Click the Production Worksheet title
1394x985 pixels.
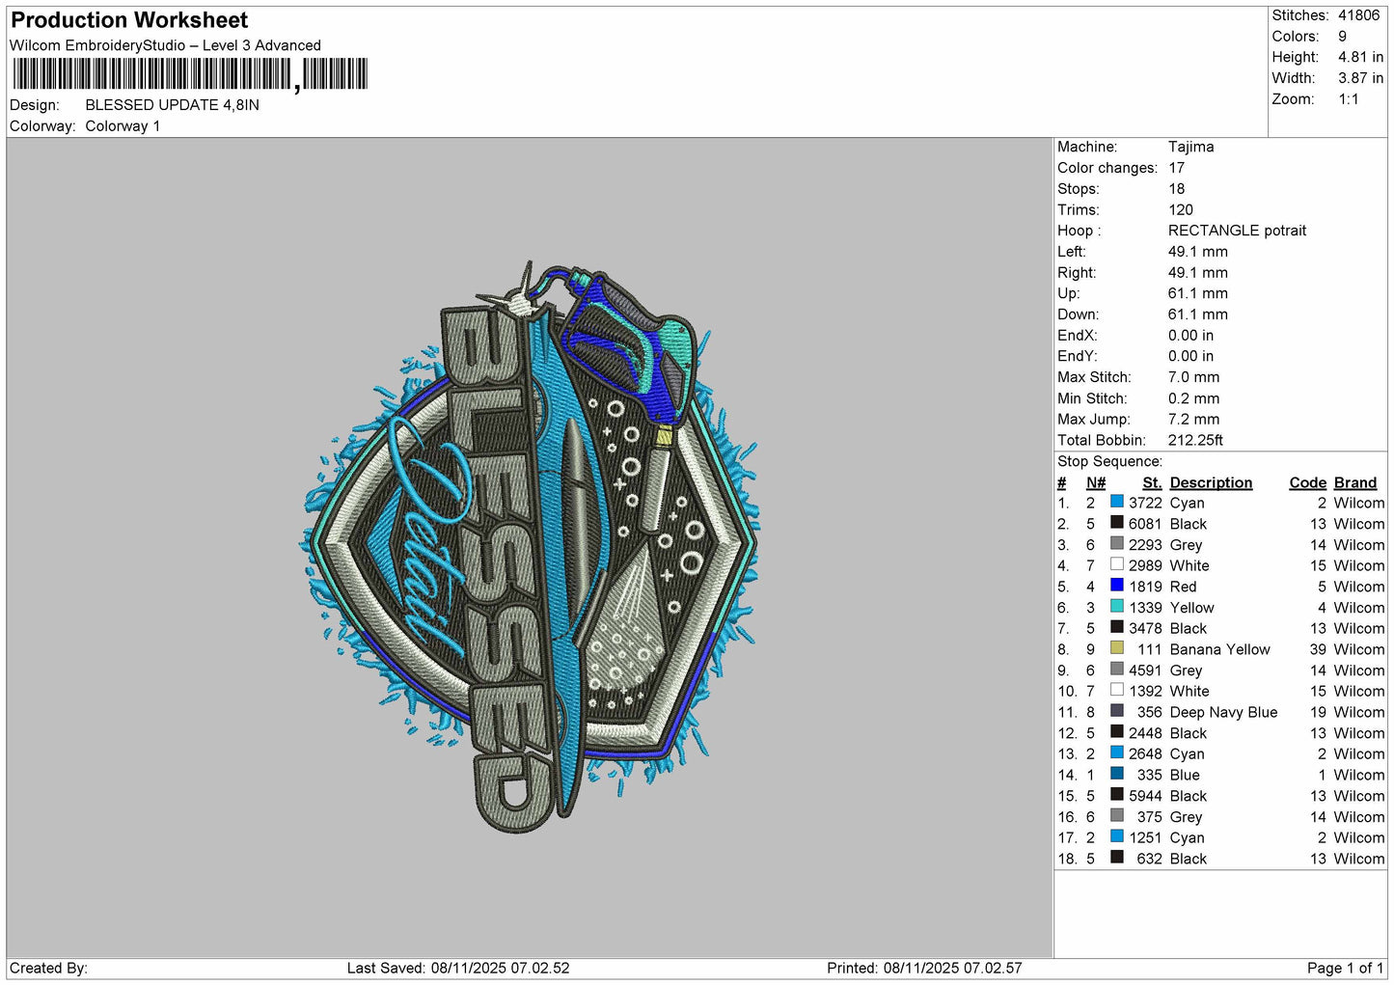129,20
